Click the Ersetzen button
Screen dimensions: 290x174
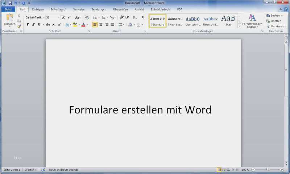(x=274, y=21)
